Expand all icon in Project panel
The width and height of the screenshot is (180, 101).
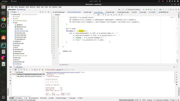[43, 12]
